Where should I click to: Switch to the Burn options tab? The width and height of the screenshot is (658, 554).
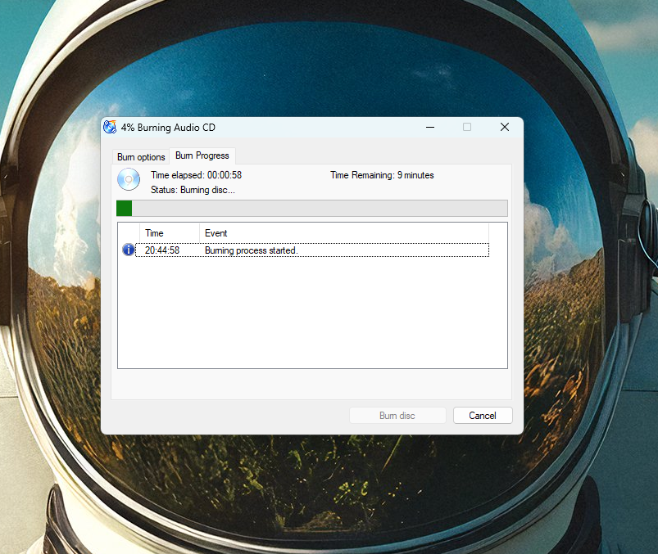click(141, 157)
